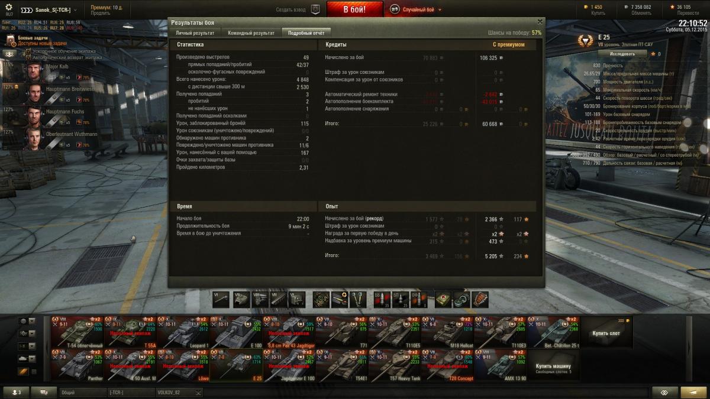Select E 50 Ausf. M in carousel
The width and height of the screenshot is (710, 399).
point(130,365)
